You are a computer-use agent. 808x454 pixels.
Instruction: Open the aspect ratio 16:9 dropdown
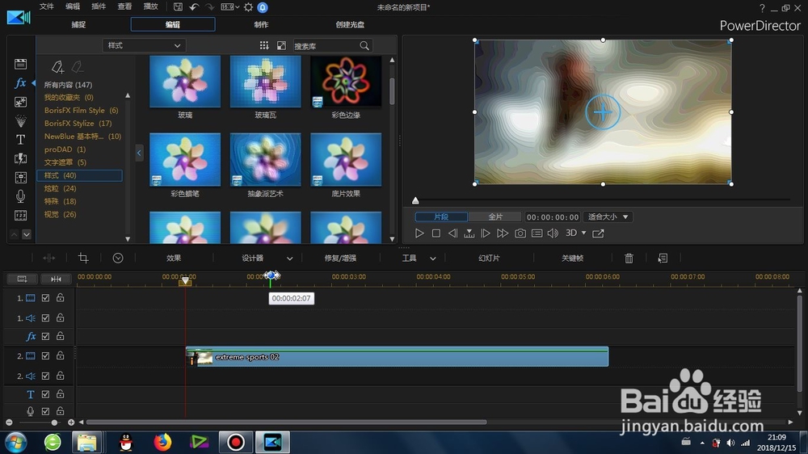coord(229,7)
